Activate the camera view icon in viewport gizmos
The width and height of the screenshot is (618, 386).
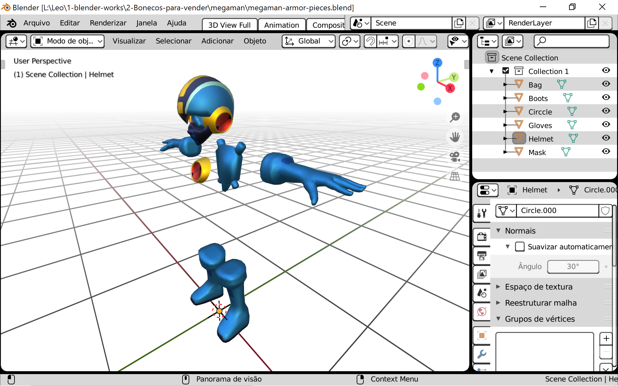click(454, 157)
